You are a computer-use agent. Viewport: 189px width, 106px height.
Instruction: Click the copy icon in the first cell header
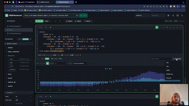167,27
